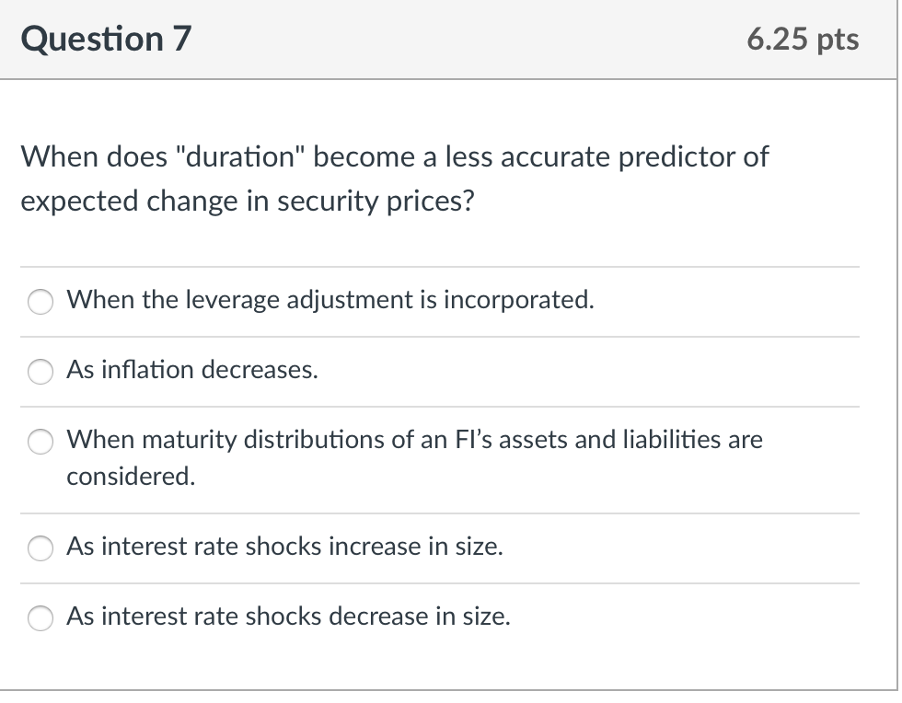Select the radio button for "When maturity distributions...are considered."
Image resolution: width=902 pixels, height=703 pixels.
pyautogui.click(x=40, y=442)
